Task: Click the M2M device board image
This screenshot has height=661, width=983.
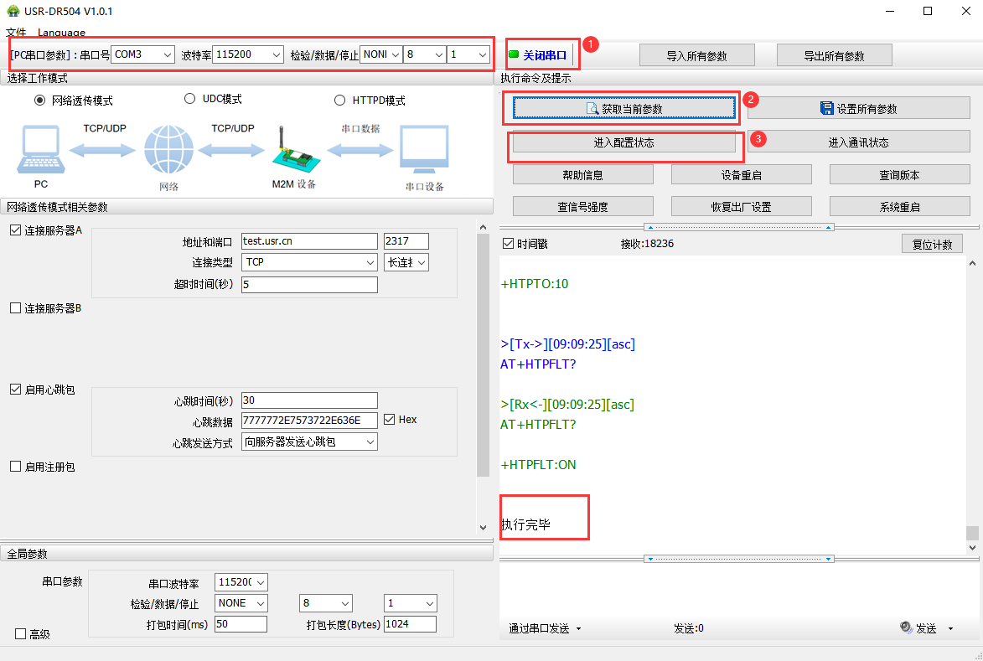Action: tap(292, 152)
